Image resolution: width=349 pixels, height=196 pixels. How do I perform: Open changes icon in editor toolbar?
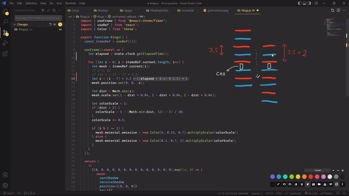click(333, 10)
